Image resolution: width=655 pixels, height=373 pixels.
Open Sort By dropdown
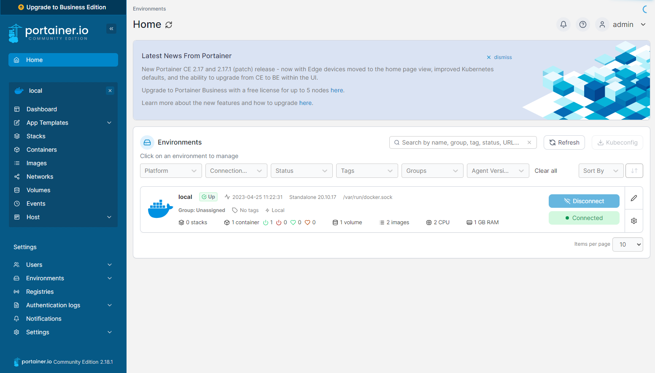coord(601,171)
